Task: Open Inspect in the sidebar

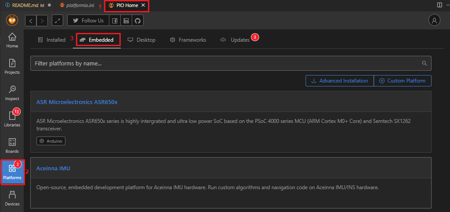Action: click(12, 93)
